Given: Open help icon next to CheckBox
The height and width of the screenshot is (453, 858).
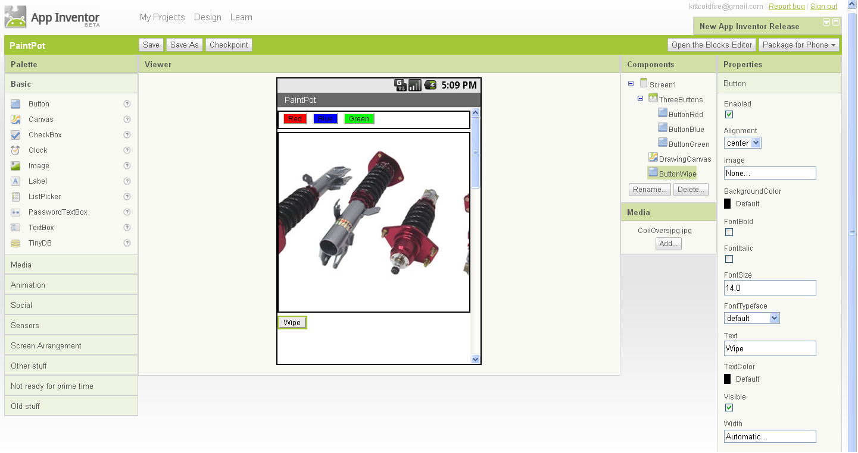Looking at the screenshot, I should [x=127, y=135].
